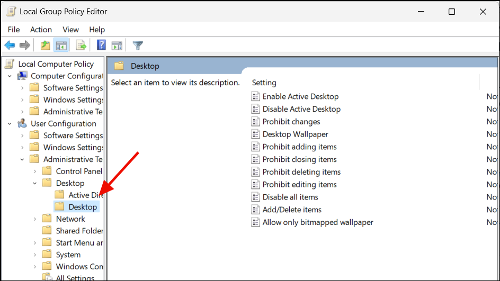Expand the Network tree node
The width and height of the screenshot is (500, 281).
pos(35,219)
